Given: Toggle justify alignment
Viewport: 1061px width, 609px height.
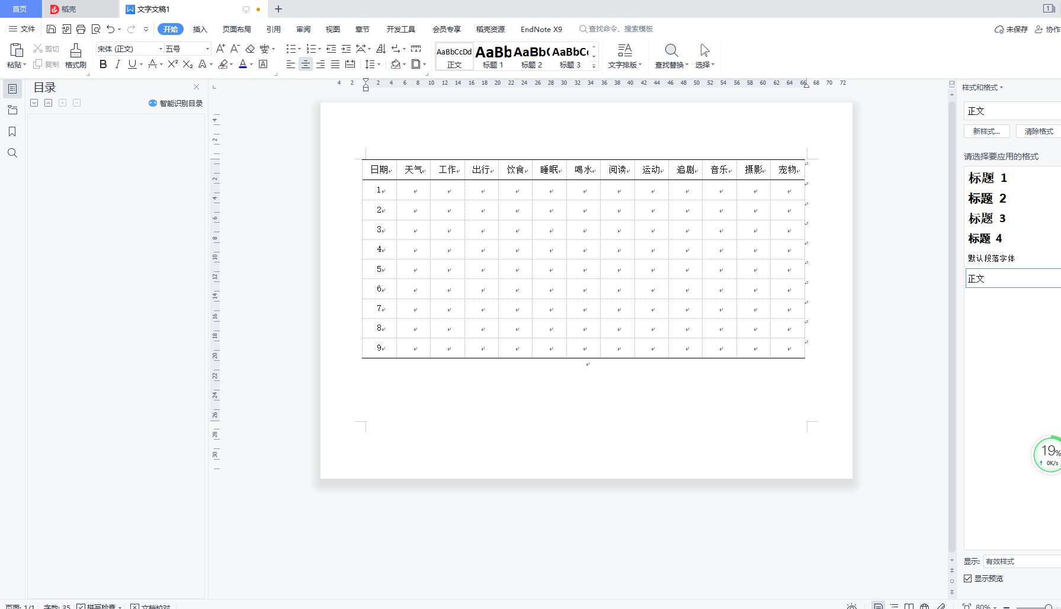Looking at the screenshot, I should (x=335, y=64).
